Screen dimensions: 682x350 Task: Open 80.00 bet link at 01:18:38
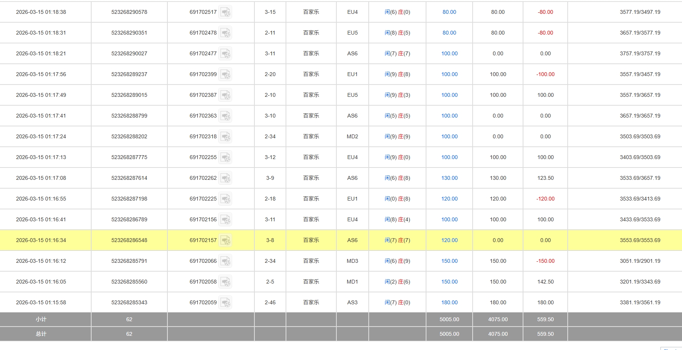(x=449, y=12)
